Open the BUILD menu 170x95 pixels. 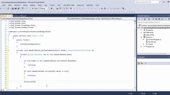point(25,5)
